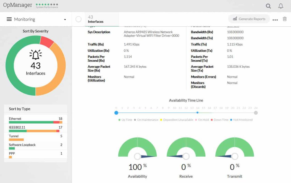Viewport: 291px width, 183px height.
Task: Click the Generate Reports button
Action: pos(249,19)
